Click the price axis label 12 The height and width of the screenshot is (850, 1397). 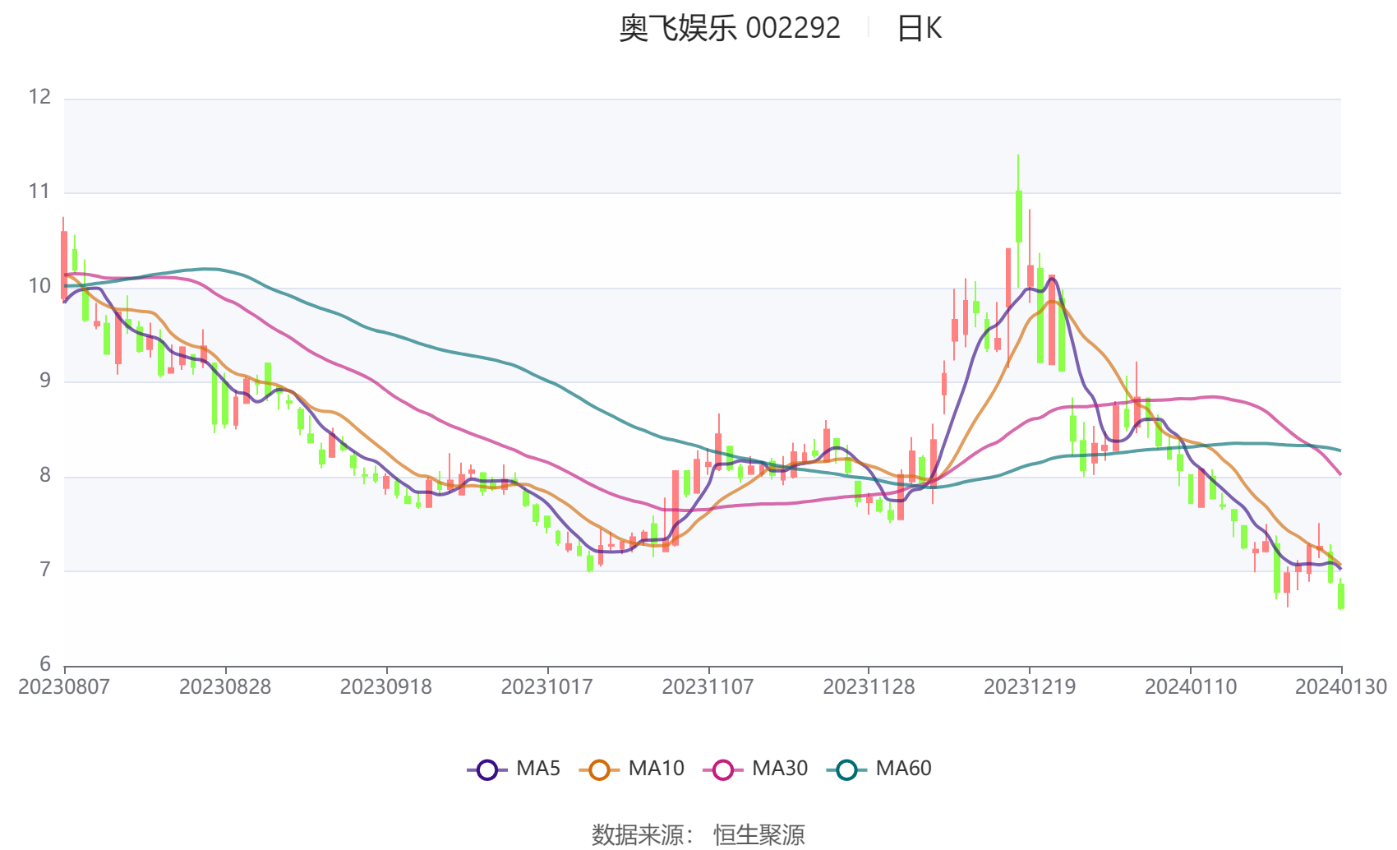39,97
